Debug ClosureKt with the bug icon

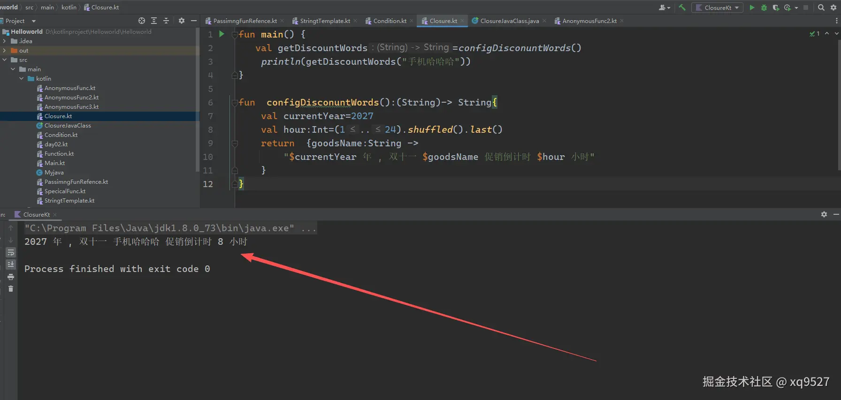tap(764, 8)
